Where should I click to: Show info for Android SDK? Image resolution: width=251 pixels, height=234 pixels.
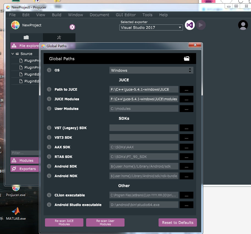(x=49, y=166)
